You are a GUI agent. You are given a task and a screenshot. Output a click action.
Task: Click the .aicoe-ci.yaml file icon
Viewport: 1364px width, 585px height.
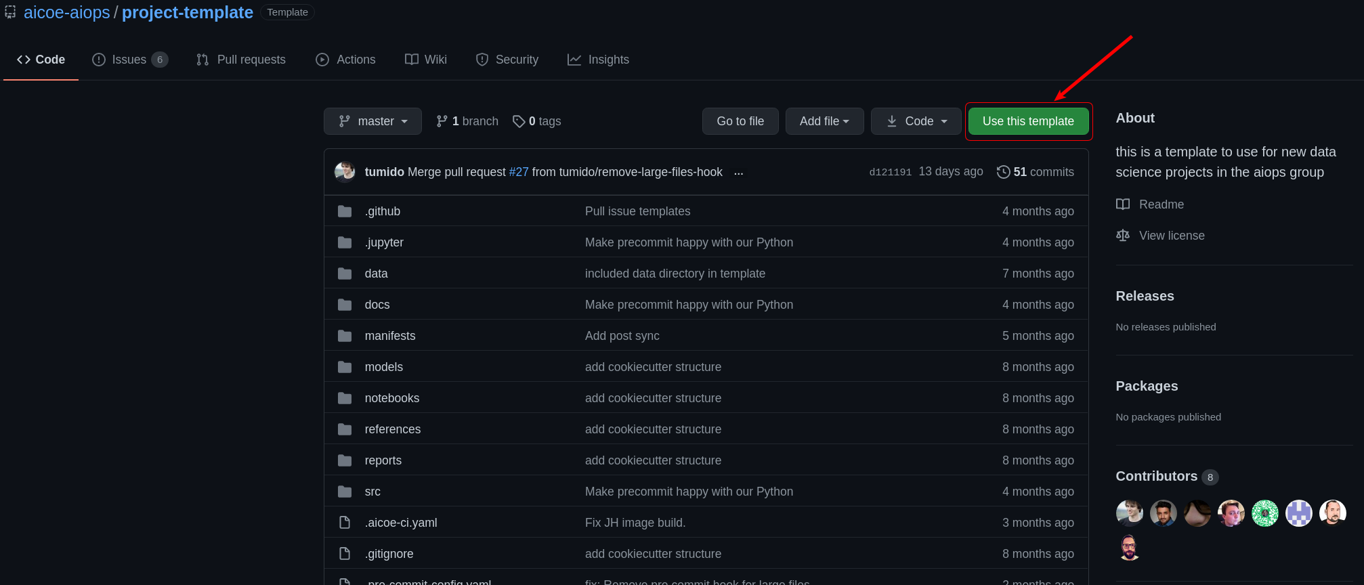point(345,523)
